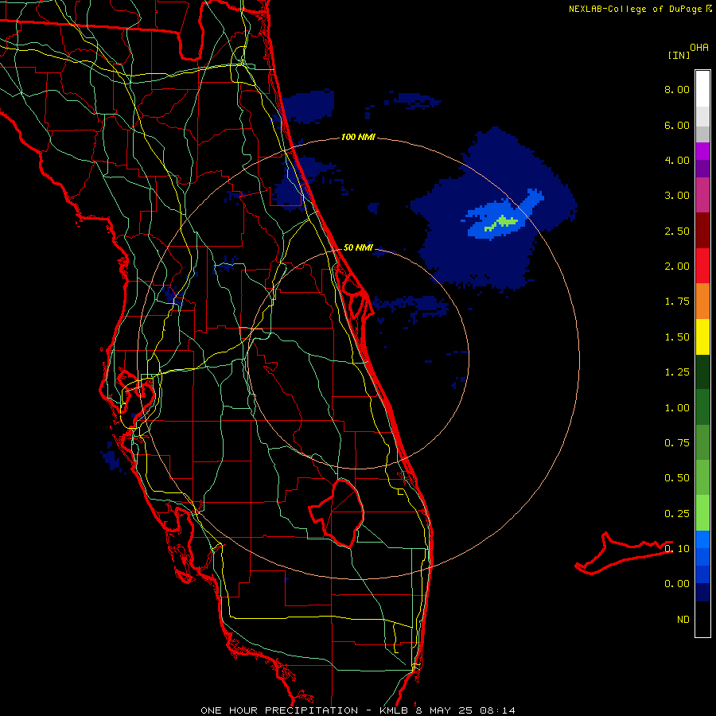Click the NEXLAB-College of DuPage credit text
The height and width of the screenshot is (716, 716).
pos(635,9)
